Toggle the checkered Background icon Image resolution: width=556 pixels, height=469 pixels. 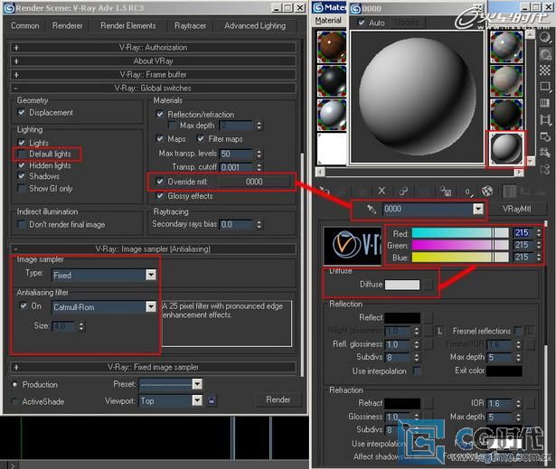click(544, 70)
